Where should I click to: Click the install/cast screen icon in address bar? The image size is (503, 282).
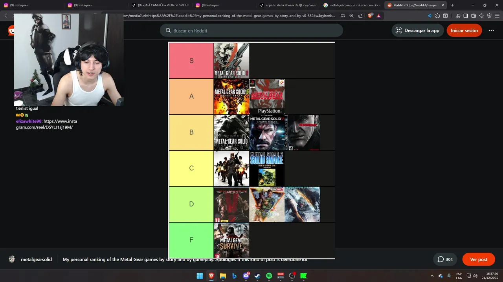coord(343,16)
